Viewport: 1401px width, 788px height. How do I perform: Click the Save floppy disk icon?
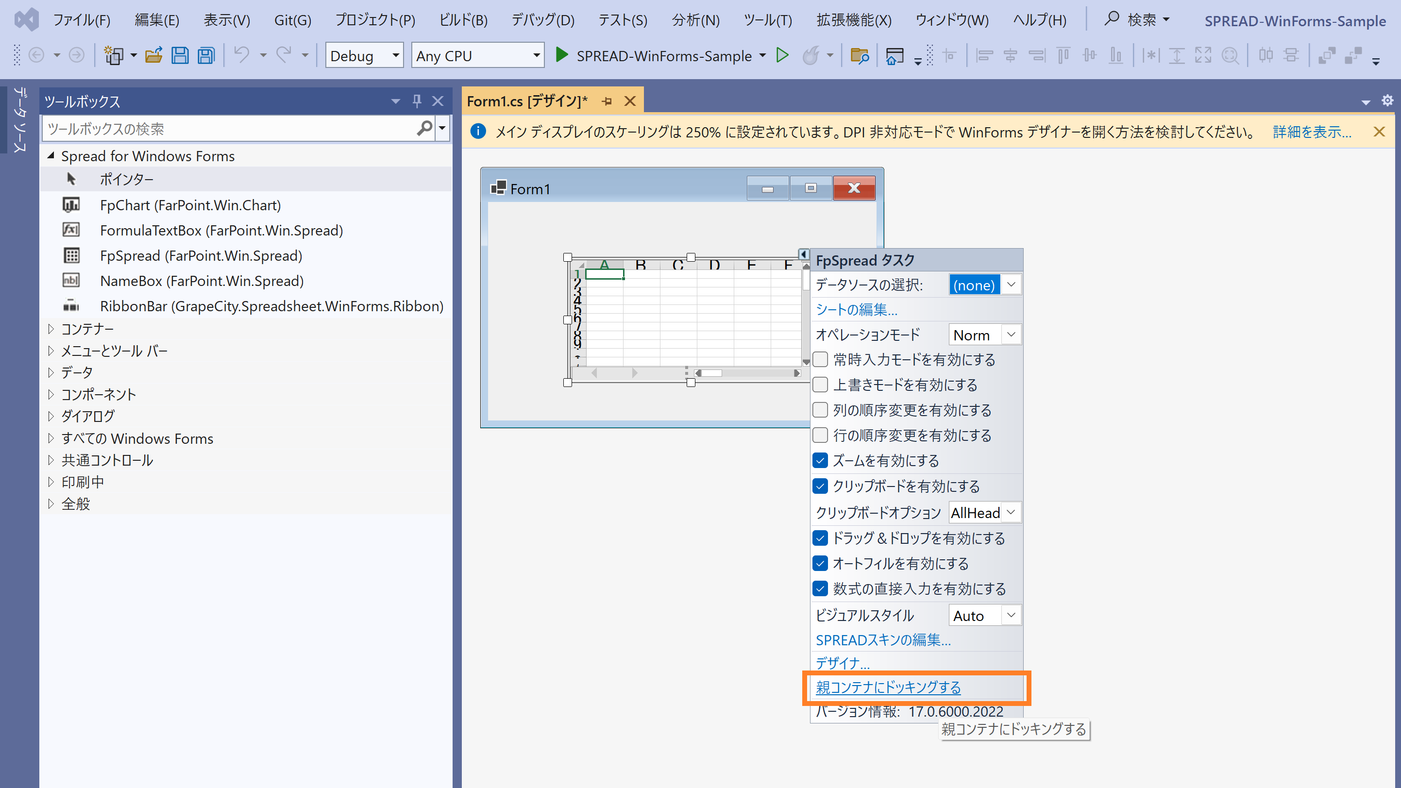point(180,55)
